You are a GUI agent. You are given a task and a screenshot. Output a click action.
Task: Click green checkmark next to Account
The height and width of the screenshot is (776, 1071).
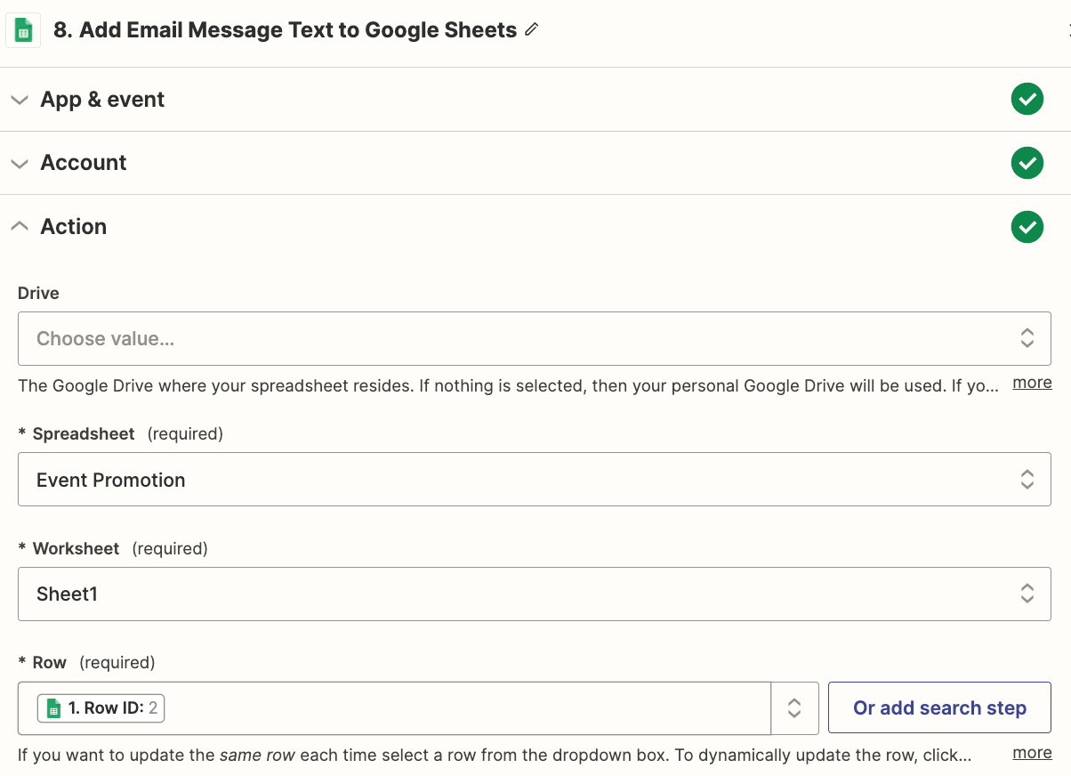1027,163
